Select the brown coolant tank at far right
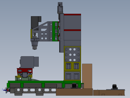 pyautogui.click(x=109, y=93)
